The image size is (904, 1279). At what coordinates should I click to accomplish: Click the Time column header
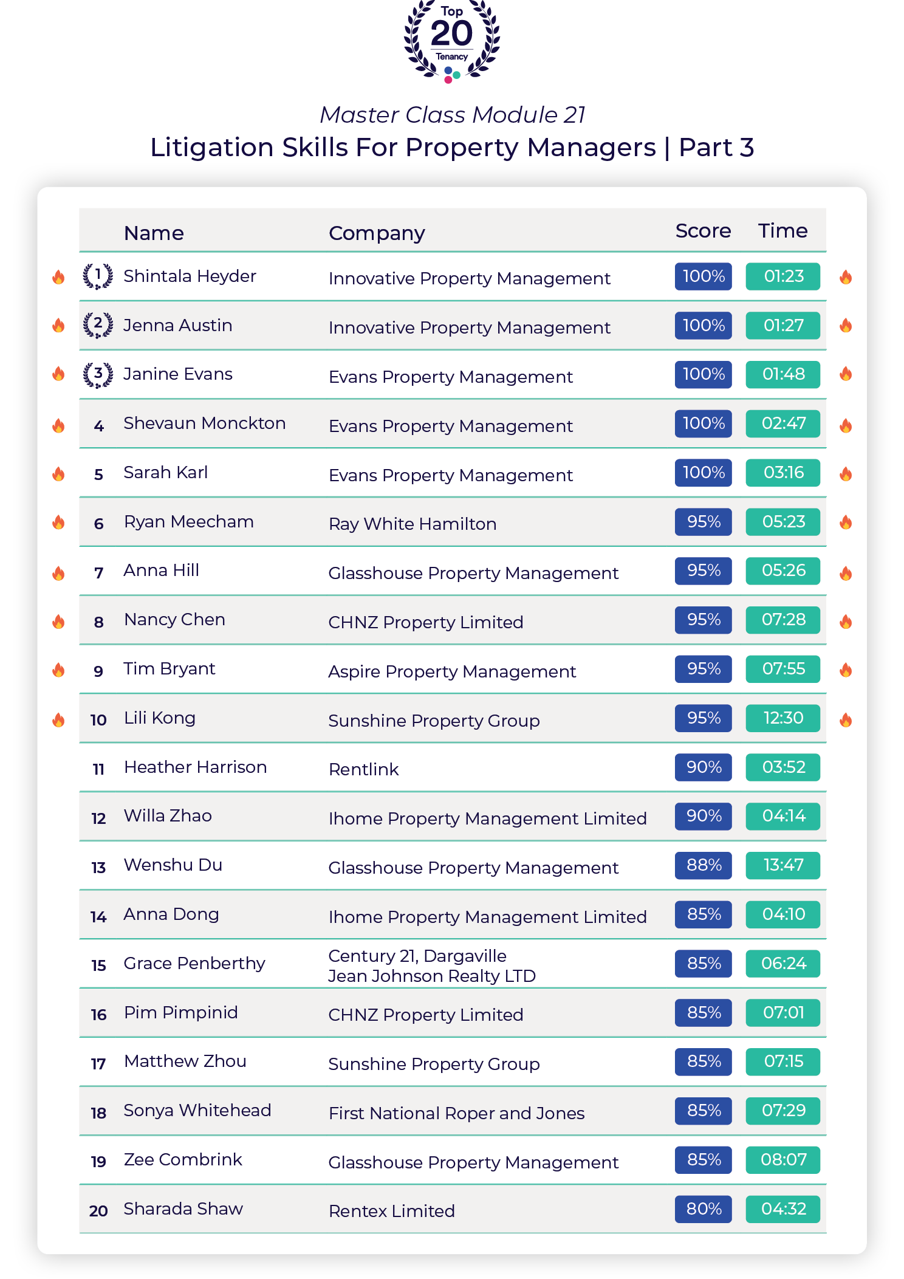click(x=782, y=231)
